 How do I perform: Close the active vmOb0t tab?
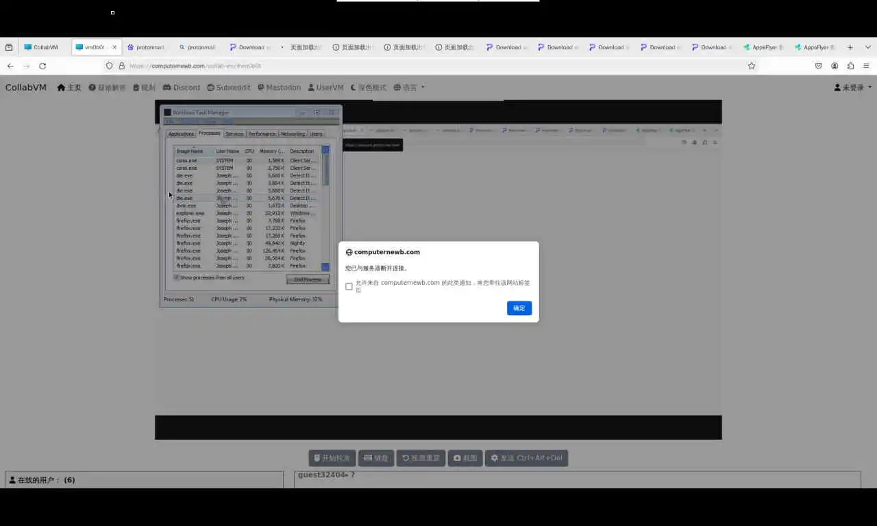(x=114, y=47)
